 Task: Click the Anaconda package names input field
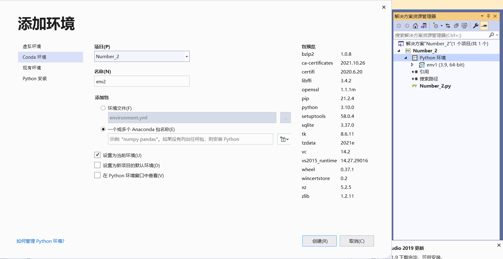point(191,139)
